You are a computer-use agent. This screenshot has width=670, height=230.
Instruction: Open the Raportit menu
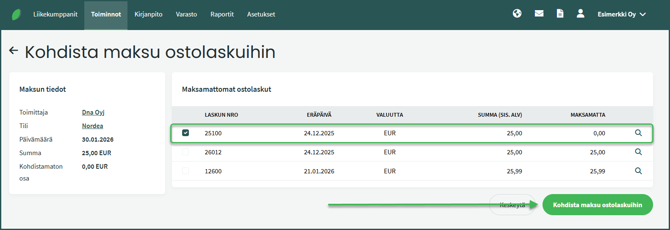pyautogui.click(x=222, y=14)
